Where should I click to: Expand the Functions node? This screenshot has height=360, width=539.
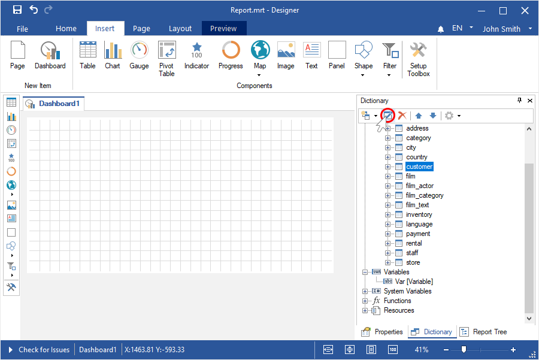coord(365,301)
